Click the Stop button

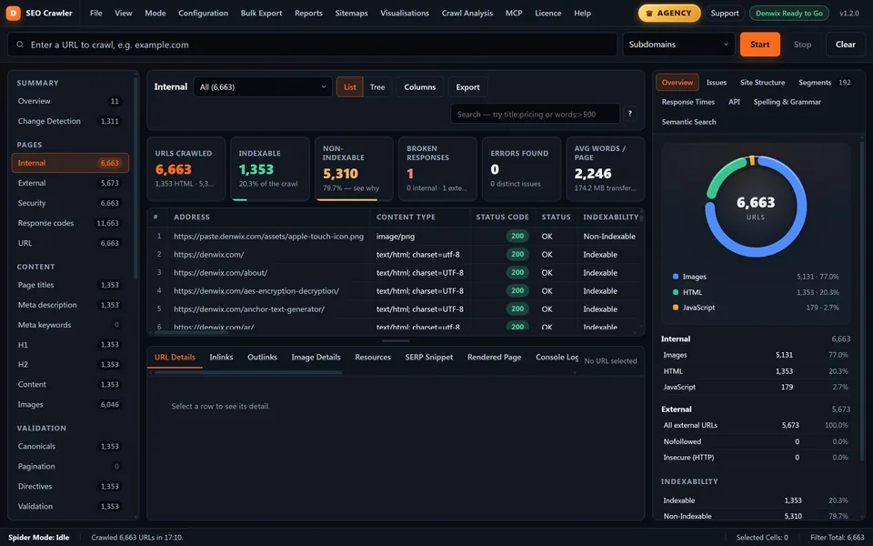802,45
